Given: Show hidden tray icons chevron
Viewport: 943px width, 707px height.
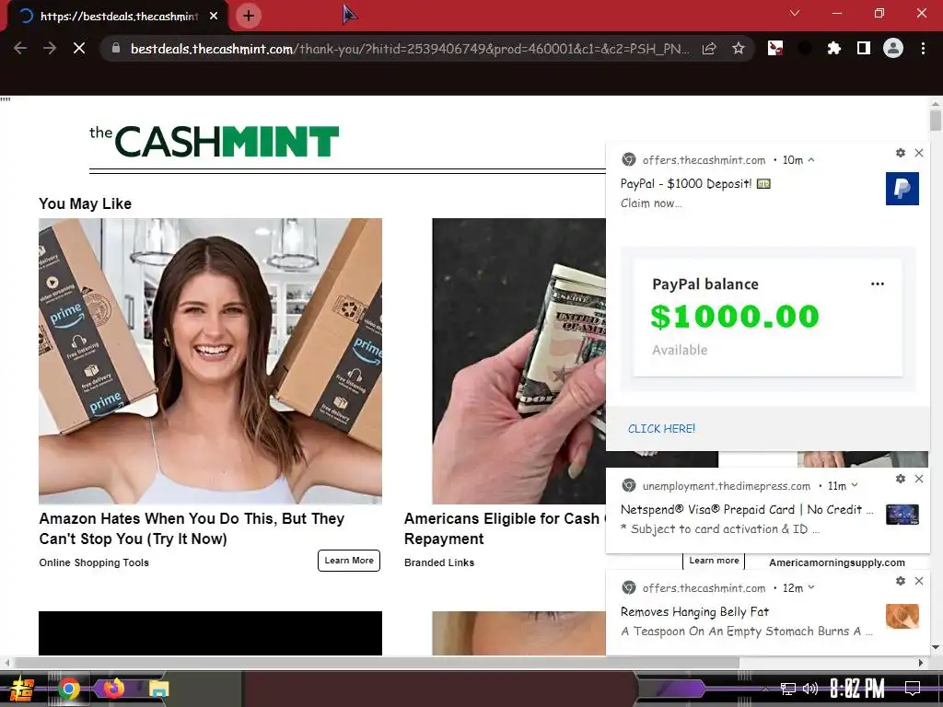Looking at the screenshot, I should (765, 689).
